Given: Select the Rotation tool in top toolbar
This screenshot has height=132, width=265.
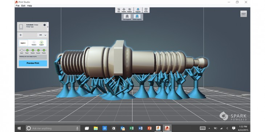Looking at the screenshot, I should [x=130, y=10].
